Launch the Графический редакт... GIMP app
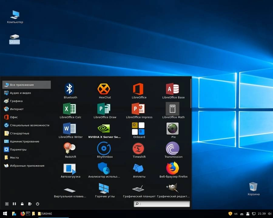 (173, 190)
